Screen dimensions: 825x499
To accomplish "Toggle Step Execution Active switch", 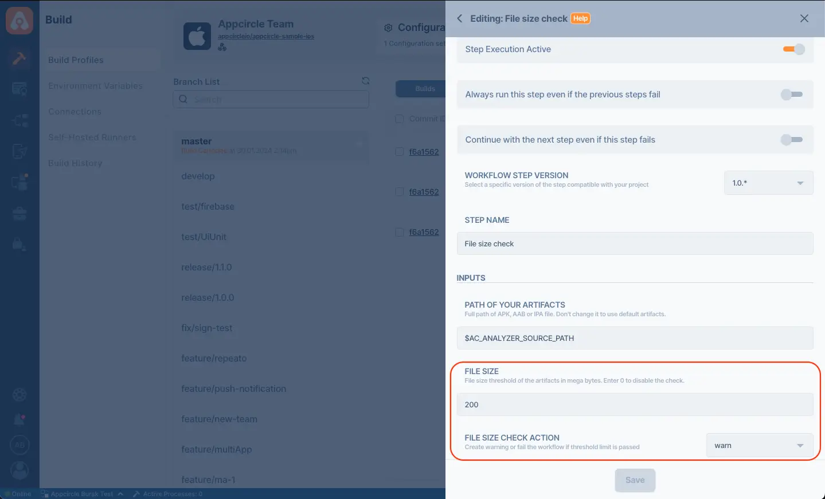I will tap(794, 49).
